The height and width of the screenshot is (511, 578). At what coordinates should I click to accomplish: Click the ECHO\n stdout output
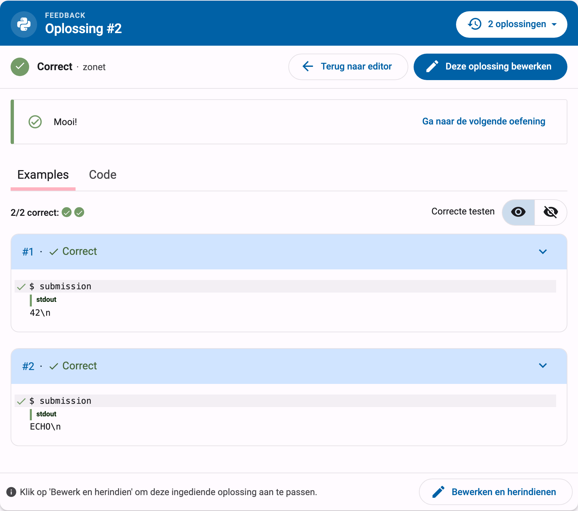point(45,427)
